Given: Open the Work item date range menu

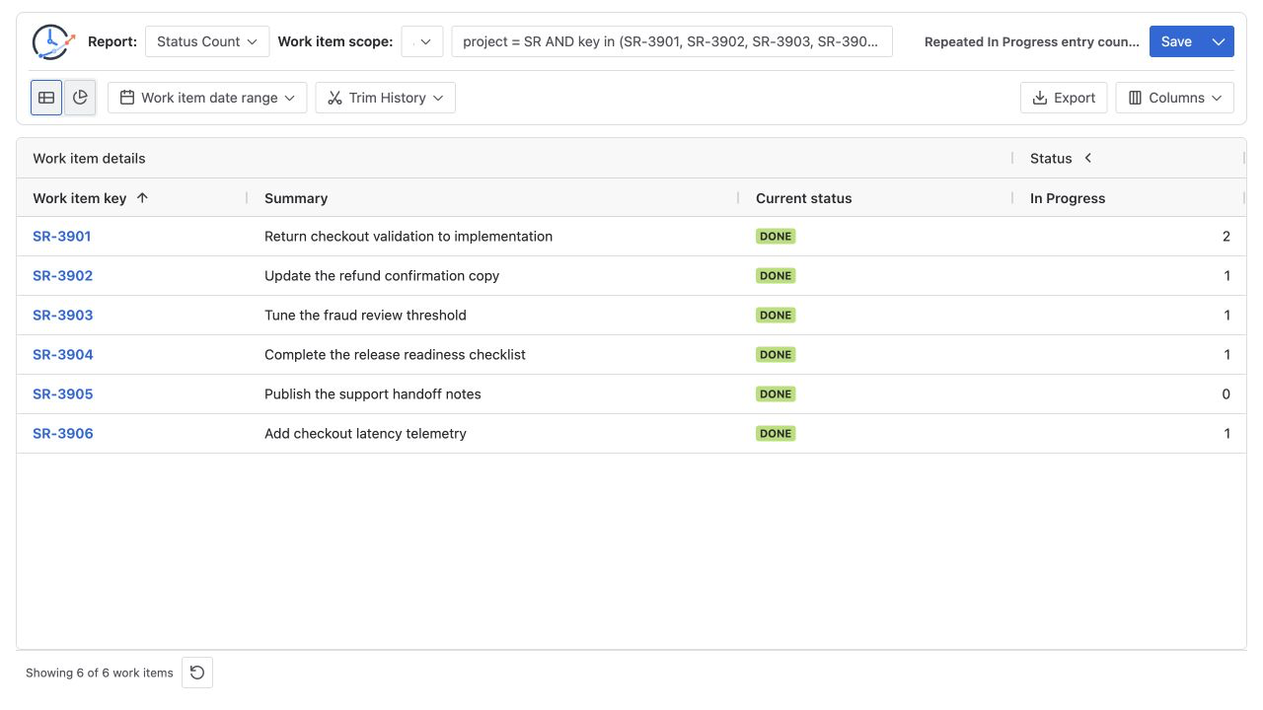Looking at the screenshot, I should pyautogui.click(x=207, y=98).
